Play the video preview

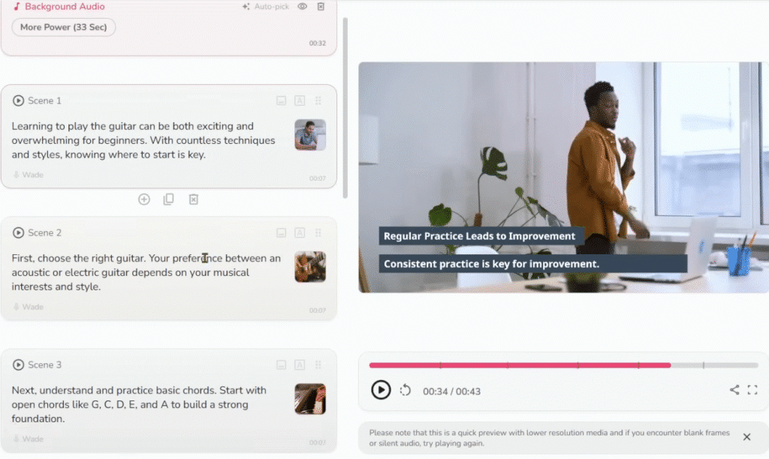[381, 391]
